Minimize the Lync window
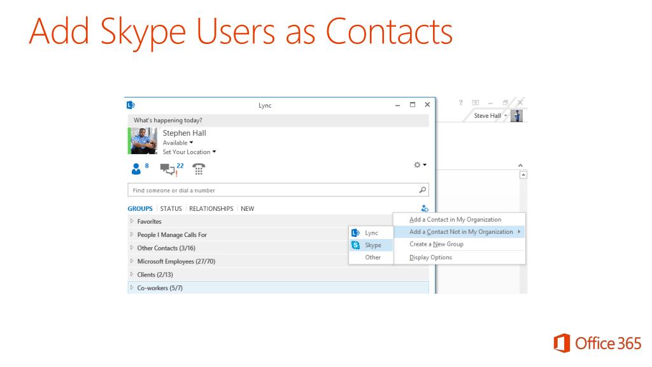The width and height of the screenshot is (652, 367). click(x=397, y=105)
